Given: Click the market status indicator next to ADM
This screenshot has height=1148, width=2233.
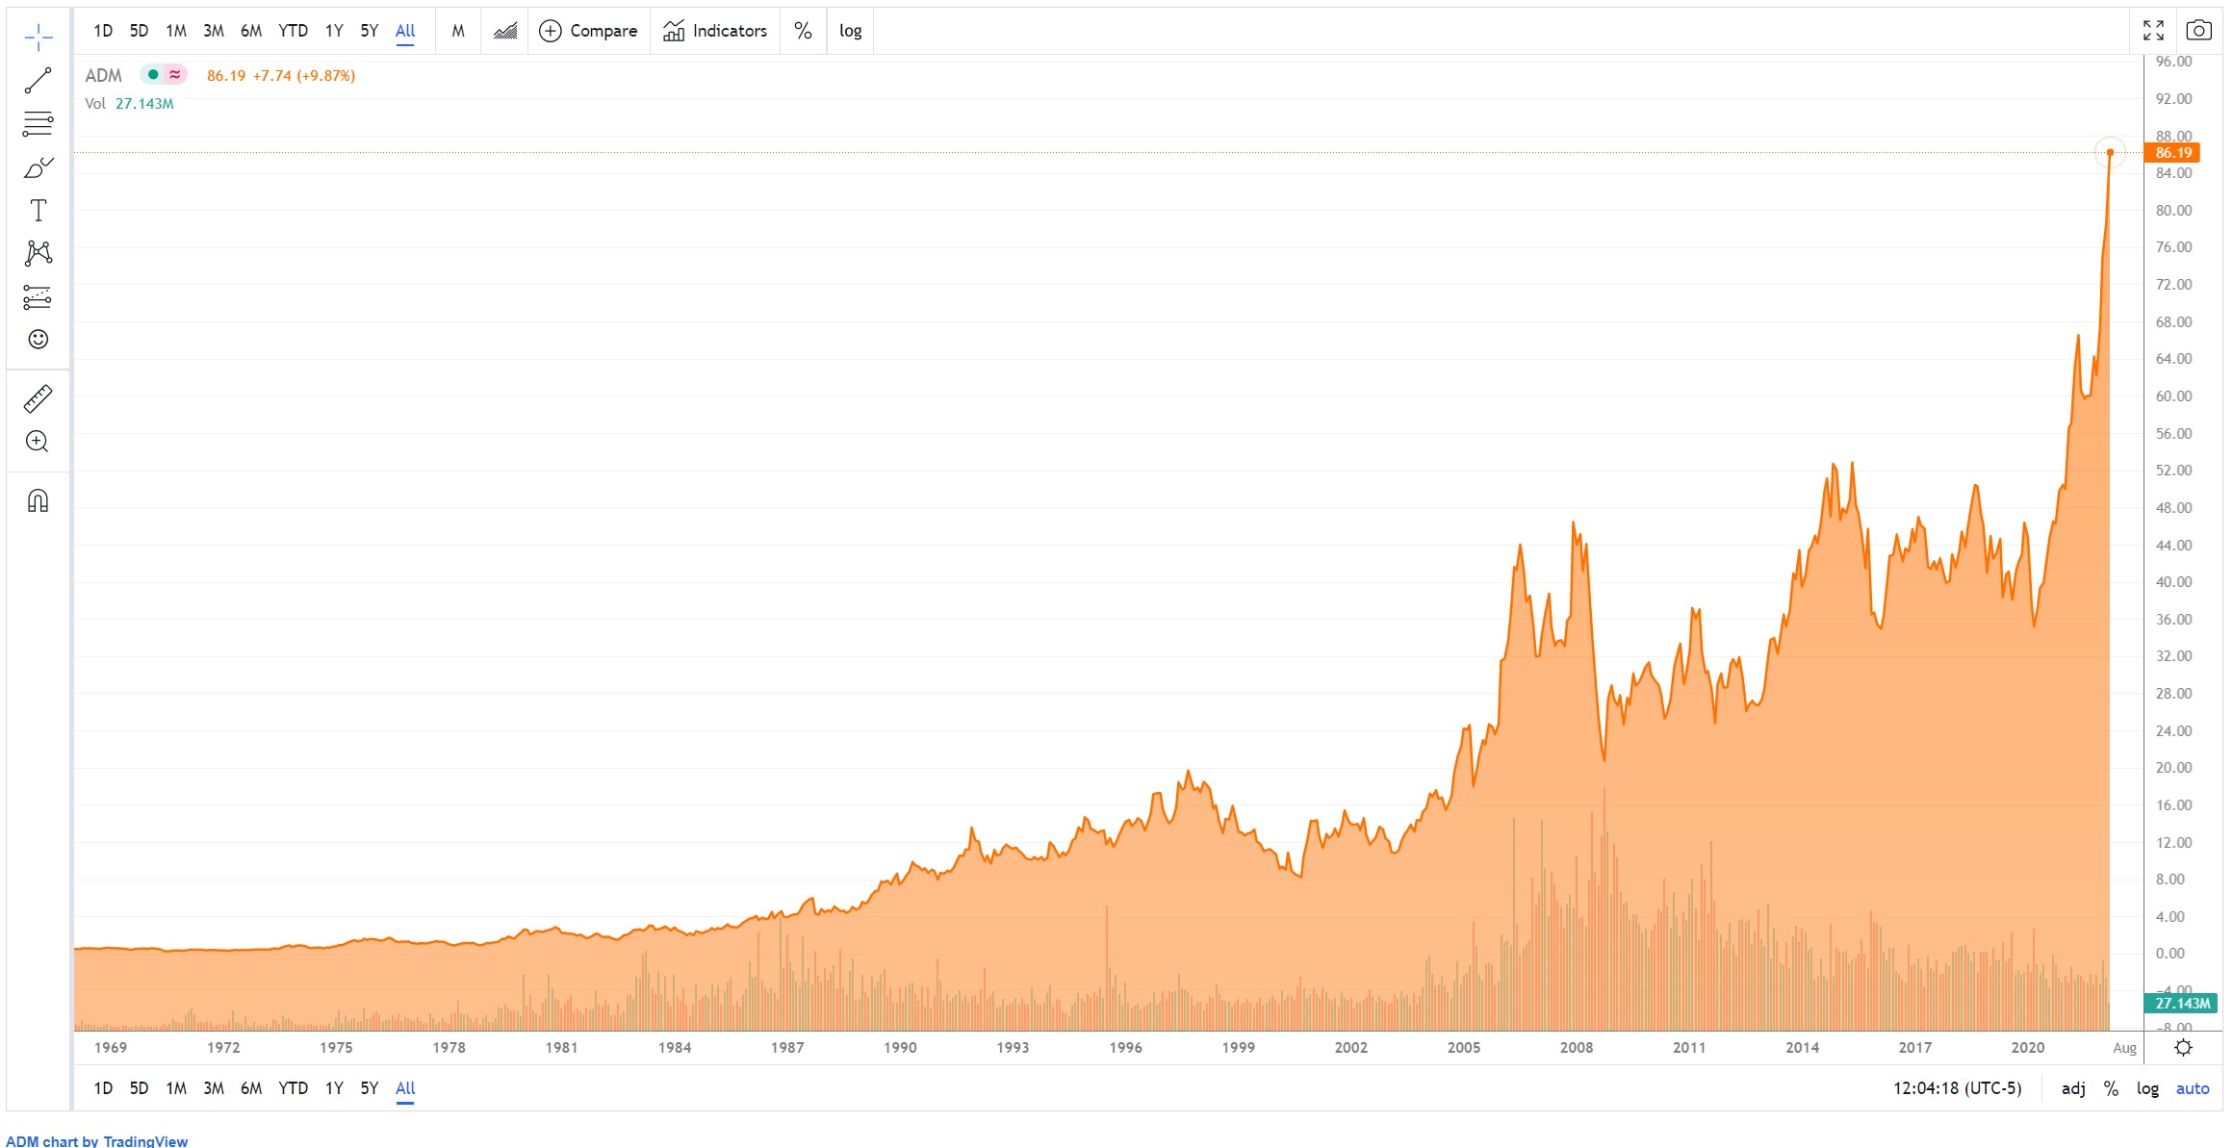Looking at the screenshot, I should 152,75.
